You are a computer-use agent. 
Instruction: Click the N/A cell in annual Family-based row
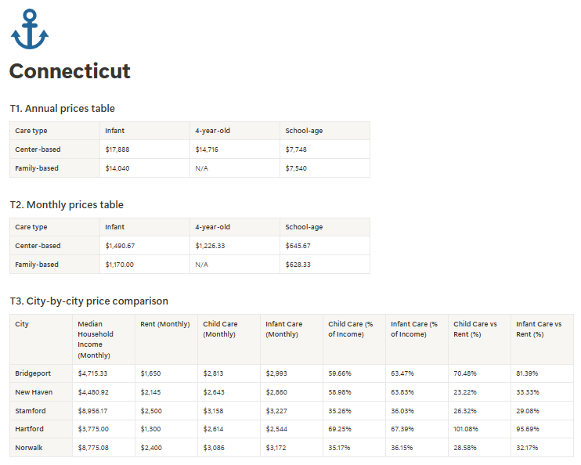coord(235,168)
